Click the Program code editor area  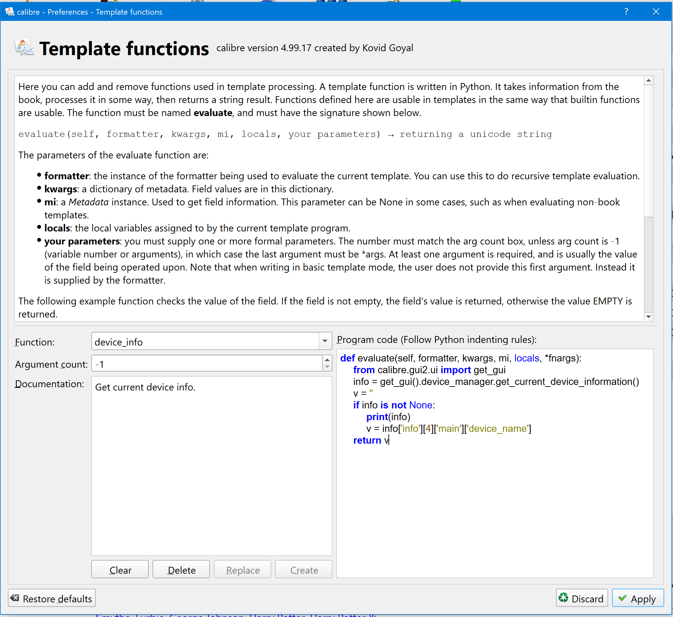[495, 463]
